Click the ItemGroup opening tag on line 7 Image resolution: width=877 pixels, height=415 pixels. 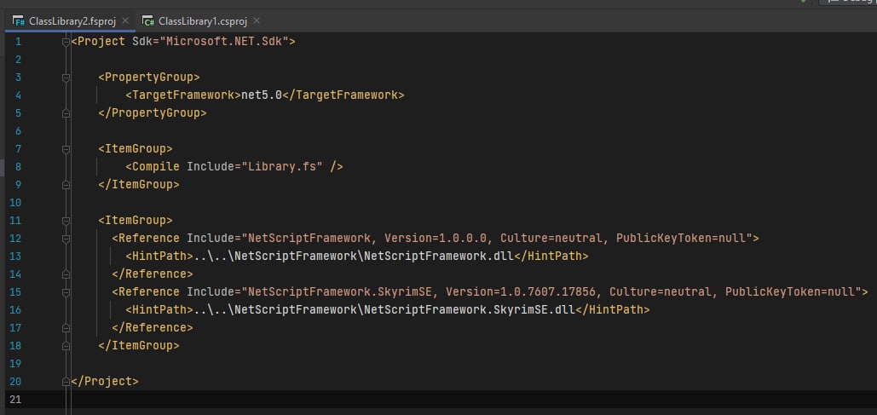click(136, 149)
